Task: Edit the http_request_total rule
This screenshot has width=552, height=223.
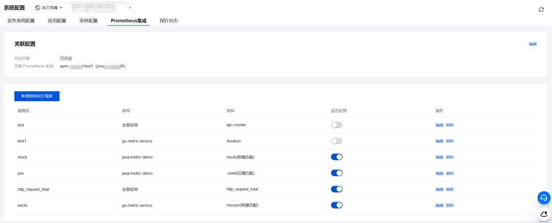Action: pos(440,189)
